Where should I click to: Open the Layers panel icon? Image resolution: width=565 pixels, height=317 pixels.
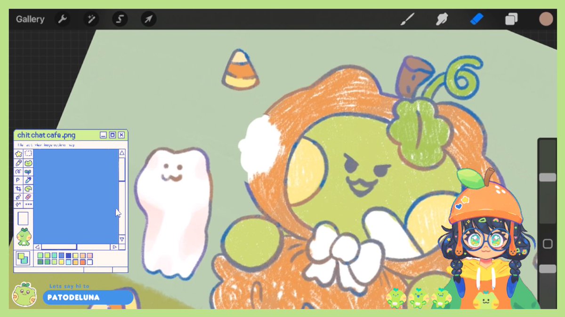(511, 19)
